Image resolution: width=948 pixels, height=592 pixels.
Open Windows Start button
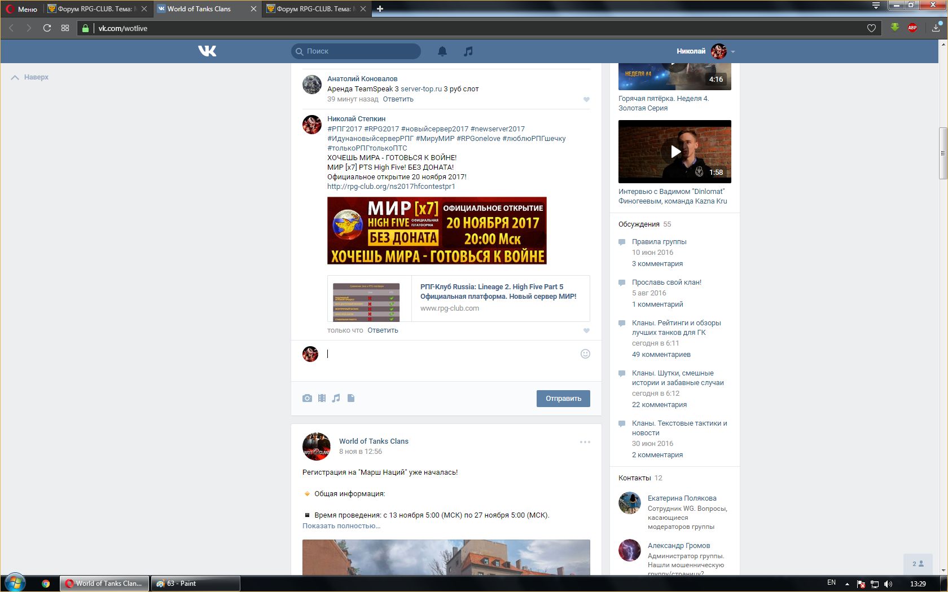coord(15,583)
